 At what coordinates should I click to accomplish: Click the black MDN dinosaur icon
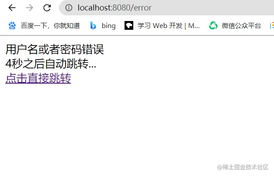click(x=129, y=25)
